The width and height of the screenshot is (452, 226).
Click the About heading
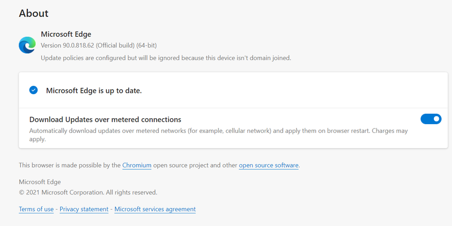(34, 13)
